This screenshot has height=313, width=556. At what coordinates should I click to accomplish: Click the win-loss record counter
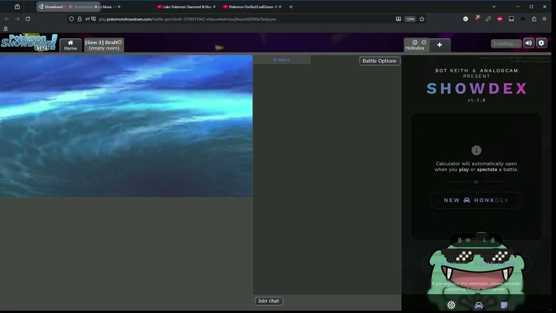[x=476, y=240]
